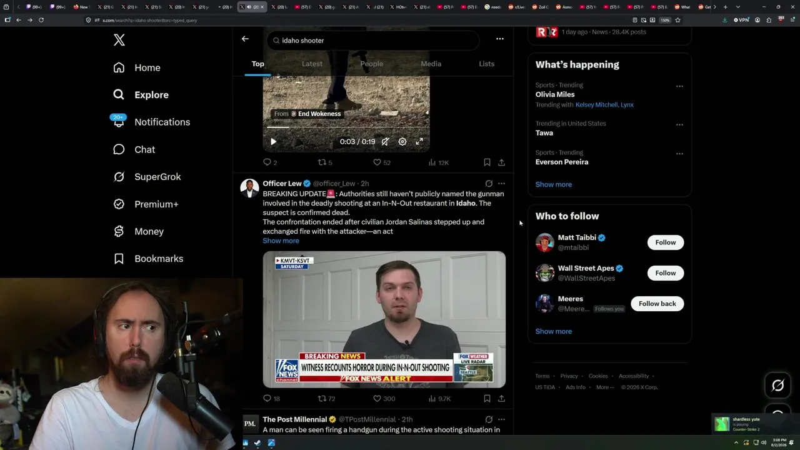
Task: Follow Matt Taibbi
Action: pyautogui.click(x=666, y=242)
